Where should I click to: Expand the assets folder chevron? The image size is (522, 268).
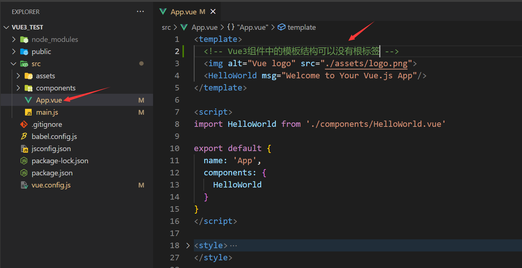pos(18,76)
